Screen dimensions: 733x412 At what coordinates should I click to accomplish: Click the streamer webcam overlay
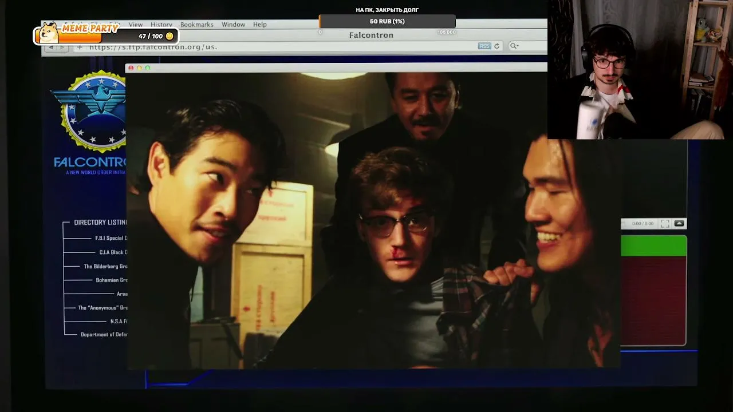640,70
